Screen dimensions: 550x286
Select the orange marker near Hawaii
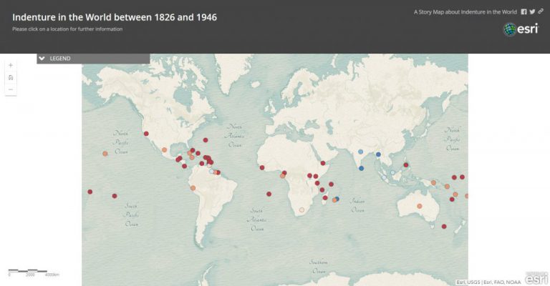[x=105, y=154]
